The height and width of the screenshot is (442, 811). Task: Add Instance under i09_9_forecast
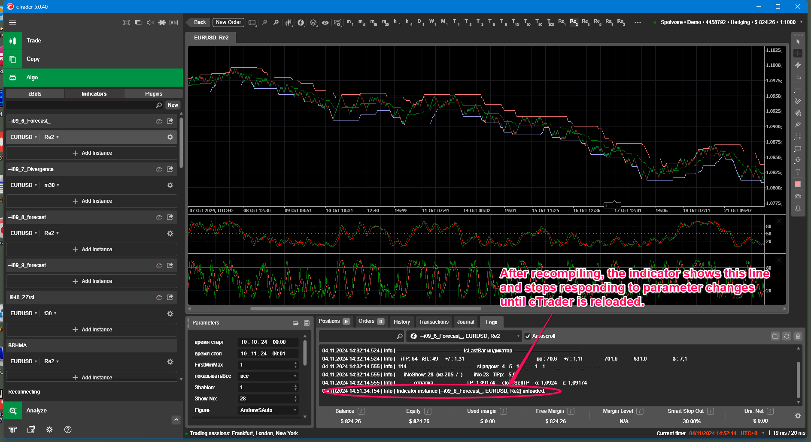(92, 281)
